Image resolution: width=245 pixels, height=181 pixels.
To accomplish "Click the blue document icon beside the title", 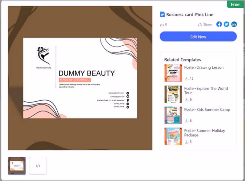I will click(162, 15).
